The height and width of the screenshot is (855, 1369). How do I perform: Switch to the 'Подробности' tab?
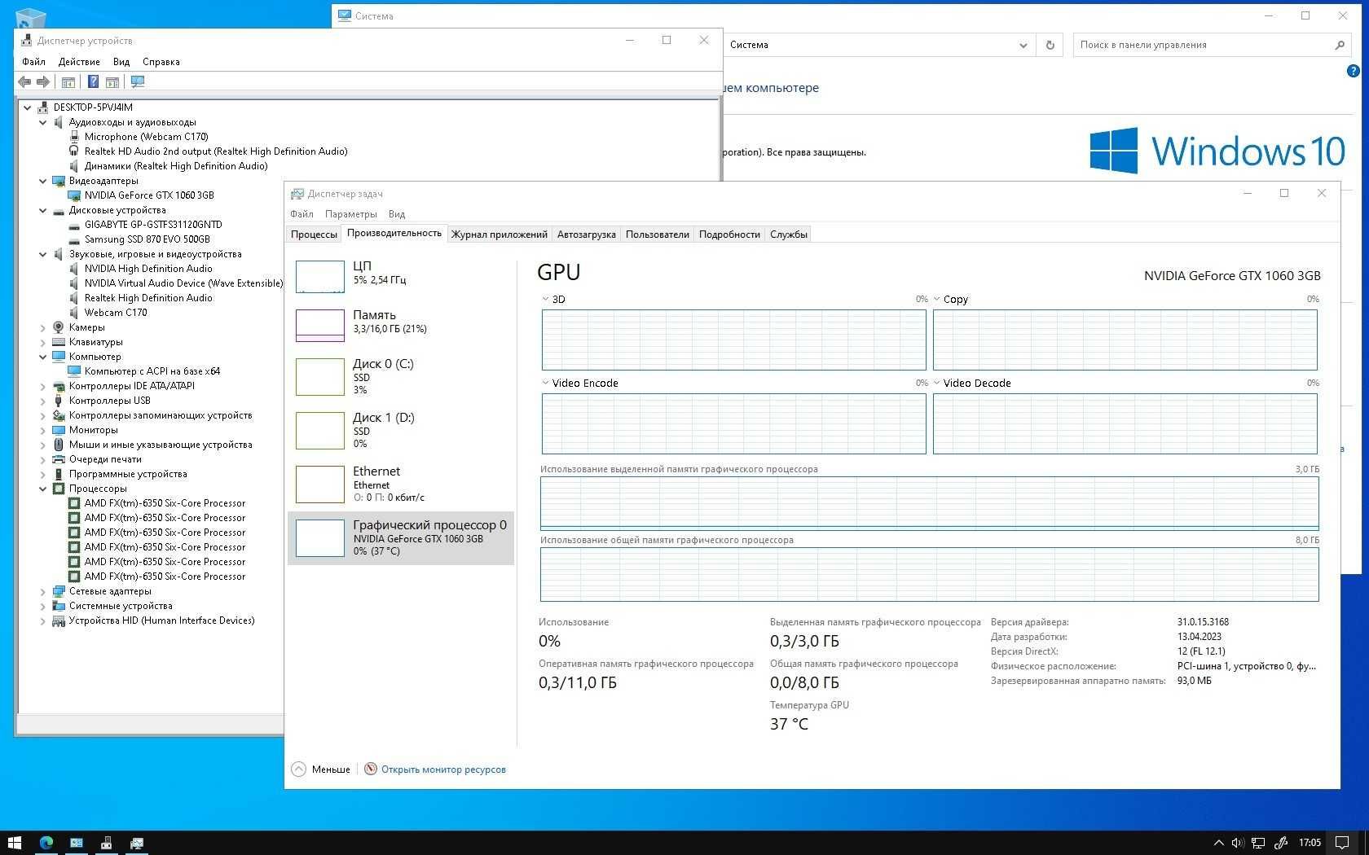point(729,235)
